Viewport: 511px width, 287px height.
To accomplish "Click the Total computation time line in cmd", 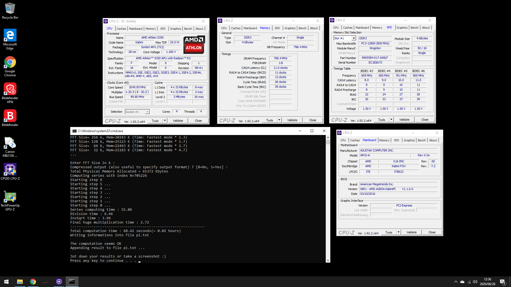I will (126, 231).
